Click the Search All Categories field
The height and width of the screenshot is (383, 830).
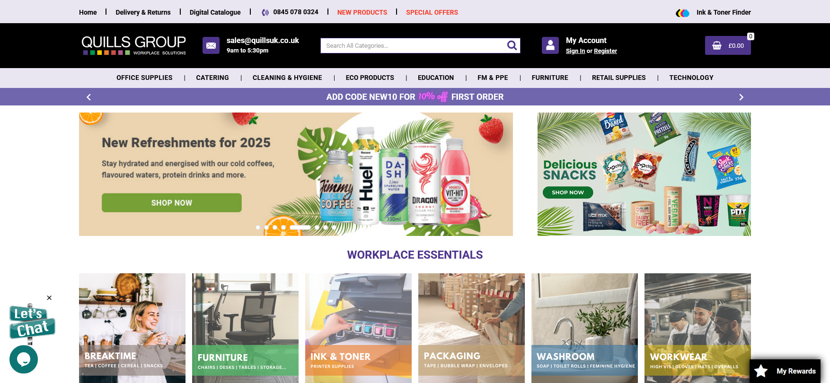(413, 45)
